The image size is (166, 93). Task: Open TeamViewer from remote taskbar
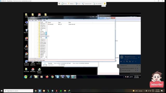click(58, 77)
